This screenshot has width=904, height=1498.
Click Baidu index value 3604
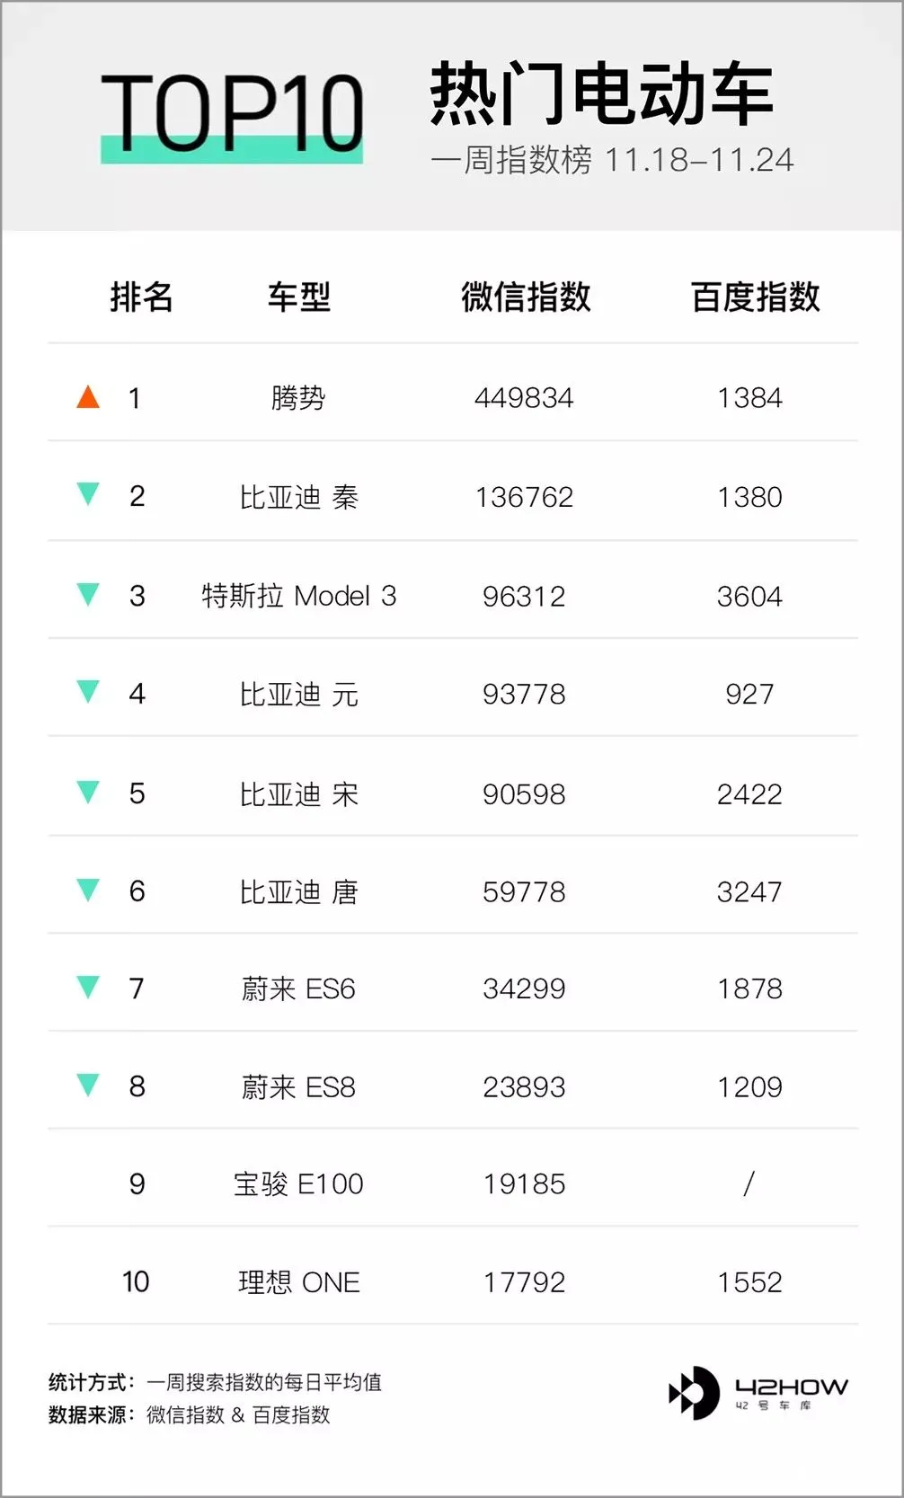coord(749,596)
